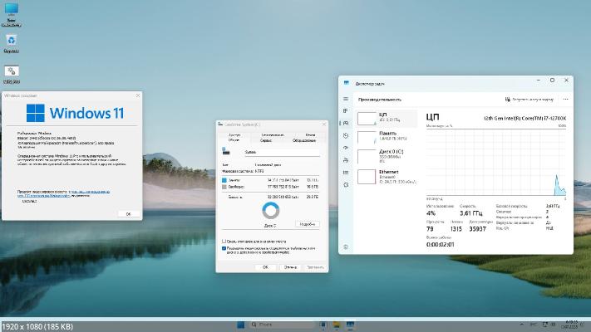The image size is (591, 332).
Task: Open File Explorer from taskbar
Action: pos(337,325)
